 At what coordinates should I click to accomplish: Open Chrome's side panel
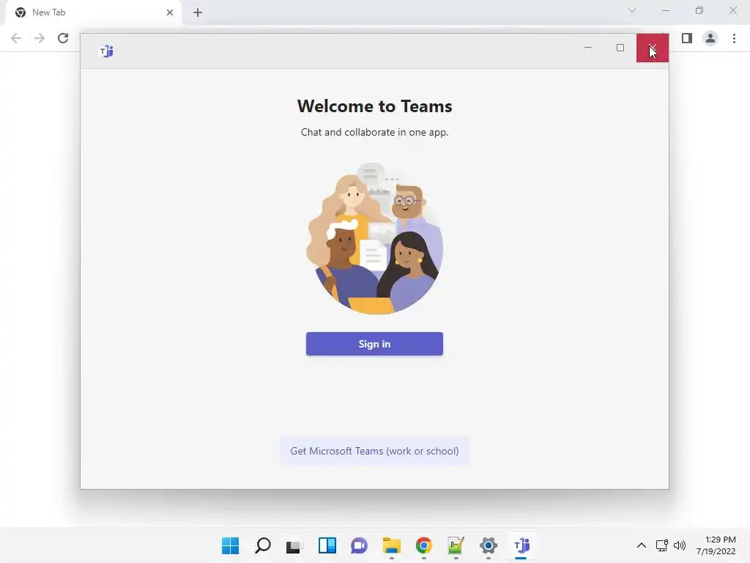[687, 38]
